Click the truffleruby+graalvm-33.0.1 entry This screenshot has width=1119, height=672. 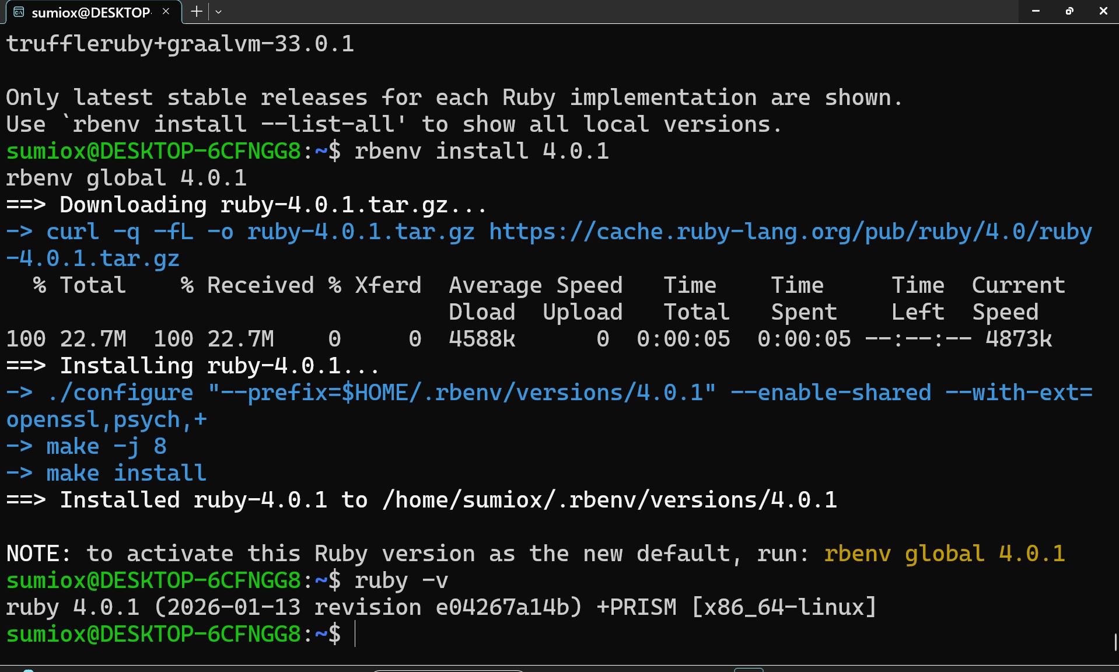tap(180, 44)
